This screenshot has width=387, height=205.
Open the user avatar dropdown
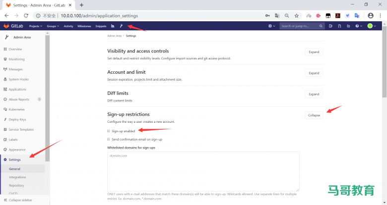pyautogui.click(x=372, y=26)
